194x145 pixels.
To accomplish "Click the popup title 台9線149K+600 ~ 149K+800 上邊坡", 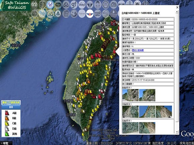I will point(140,13).
